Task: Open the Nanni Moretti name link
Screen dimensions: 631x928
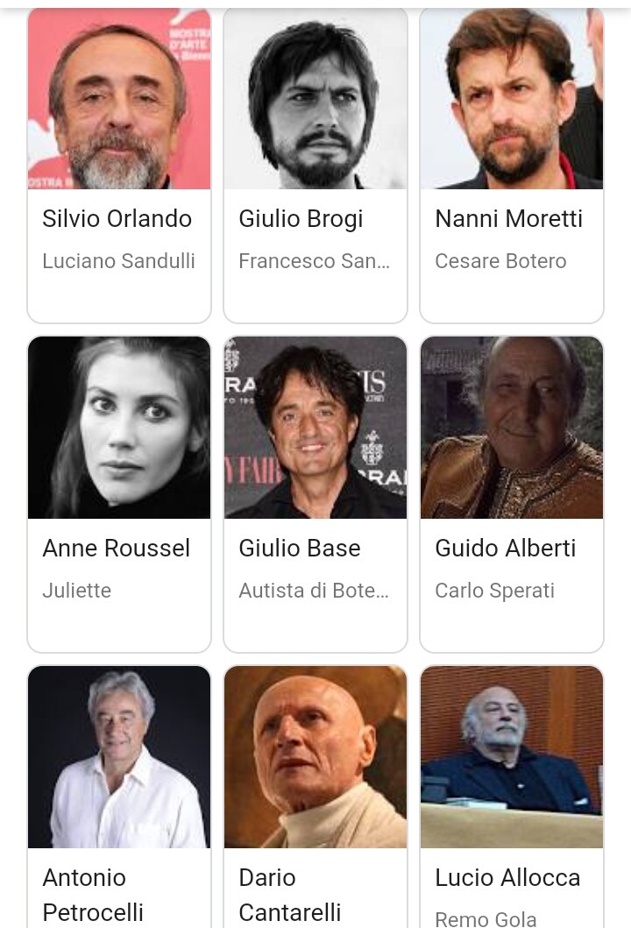Action: (x=508, y=219)
